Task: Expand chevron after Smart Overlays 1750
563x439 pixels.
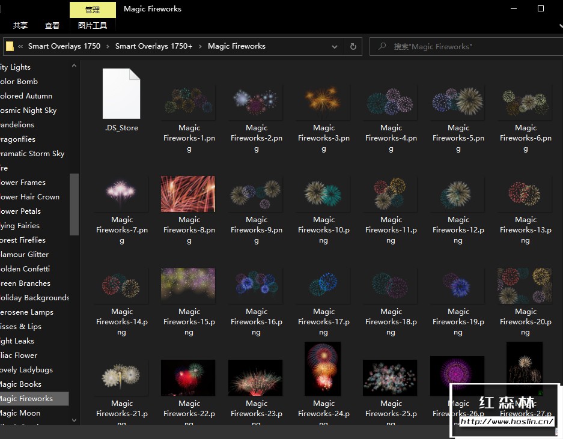Action: point(108,47)
